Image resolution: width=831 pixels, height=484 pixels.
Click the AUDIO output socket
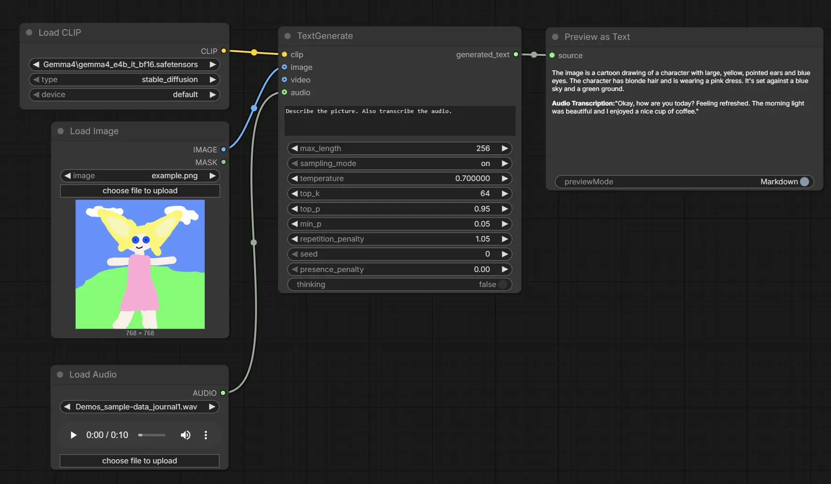point(223,393)
